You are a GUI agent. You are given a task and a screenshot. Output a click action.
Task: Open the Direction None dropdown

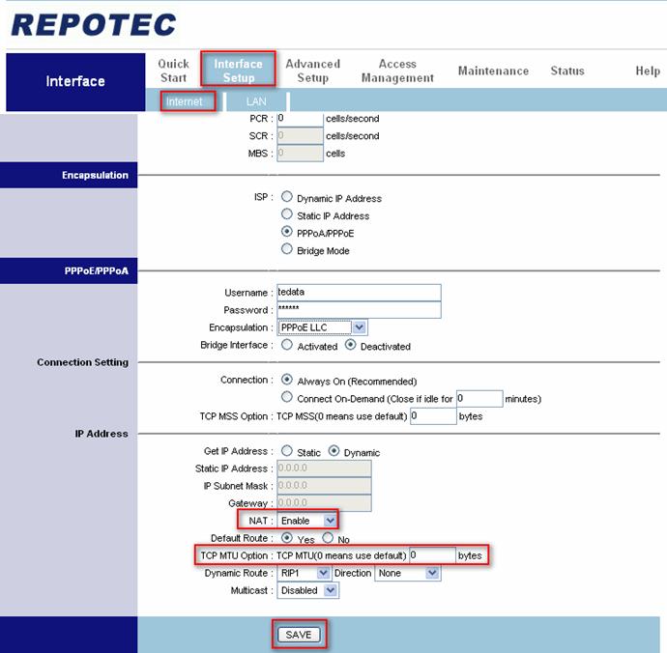408,573
